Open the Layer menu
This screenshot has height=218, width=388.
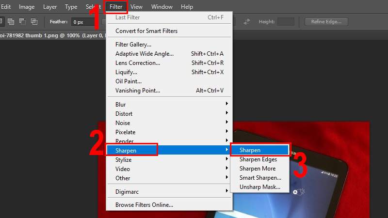click(x=50, y=7)
